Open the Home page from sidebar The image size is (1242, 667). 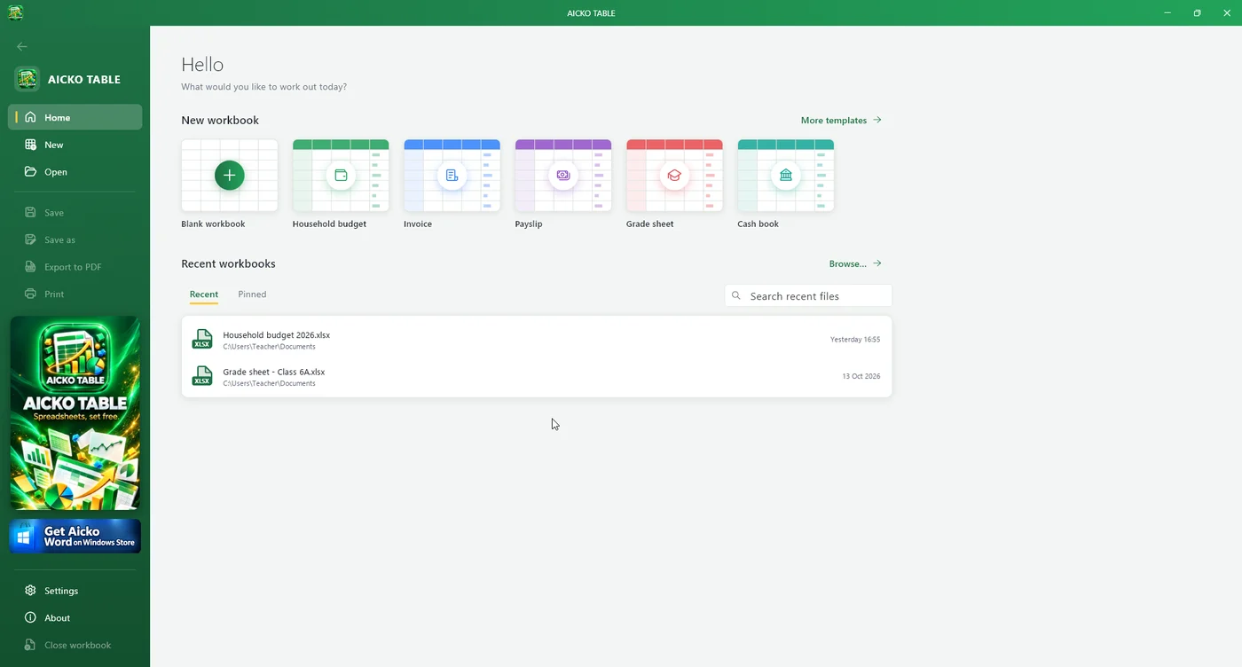[x=75, y=117]
